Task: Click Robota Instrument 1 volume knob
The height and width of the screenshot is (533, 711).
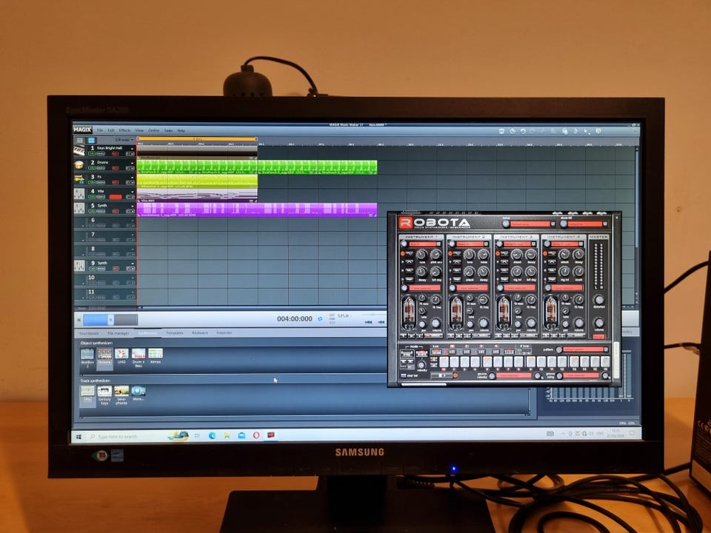Action: click(435, 324)
